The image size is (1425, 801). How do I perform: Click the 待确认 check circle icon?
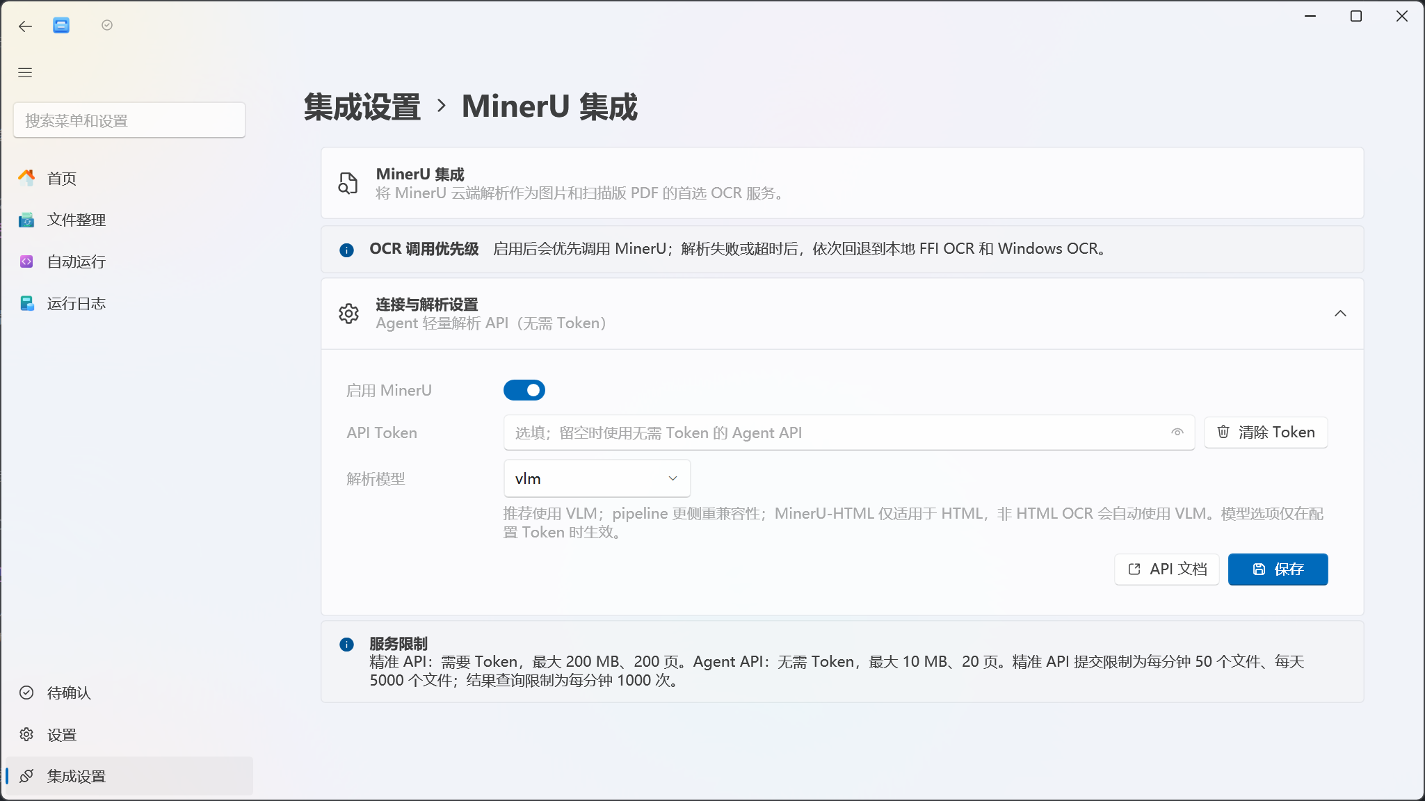tap(26, 693)
